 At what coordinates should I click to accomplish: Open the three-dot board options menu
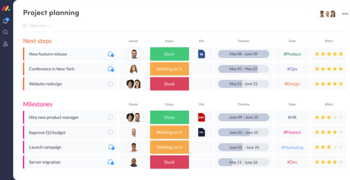tap(345, 14)
